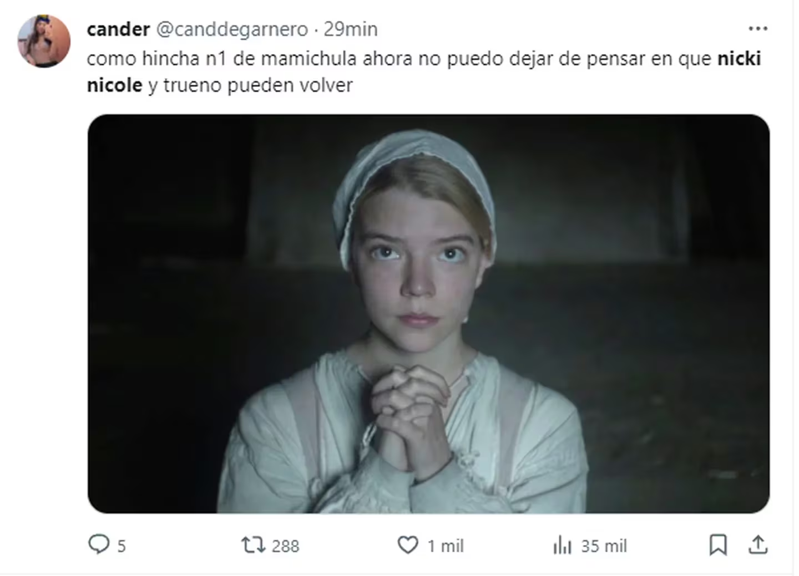Bookmark this tweet
Screen dimensions: 799x576
(718, 545)
